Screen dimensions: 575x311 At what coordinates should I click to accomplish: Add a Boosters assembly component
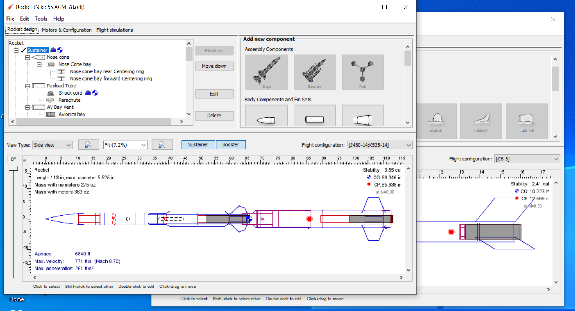tap(314, 72)
